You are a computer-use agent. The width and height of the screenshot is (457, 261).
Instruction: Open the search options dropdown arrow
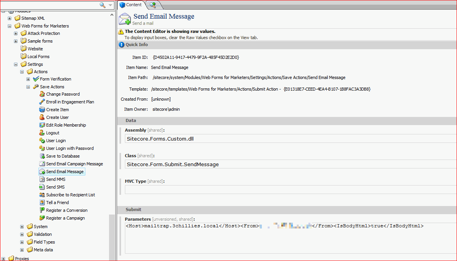click(x=111, y=5)
